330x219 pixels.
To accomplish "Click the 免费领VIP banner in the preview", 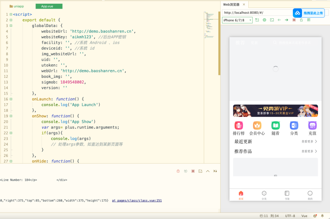I will pos(276,111).
